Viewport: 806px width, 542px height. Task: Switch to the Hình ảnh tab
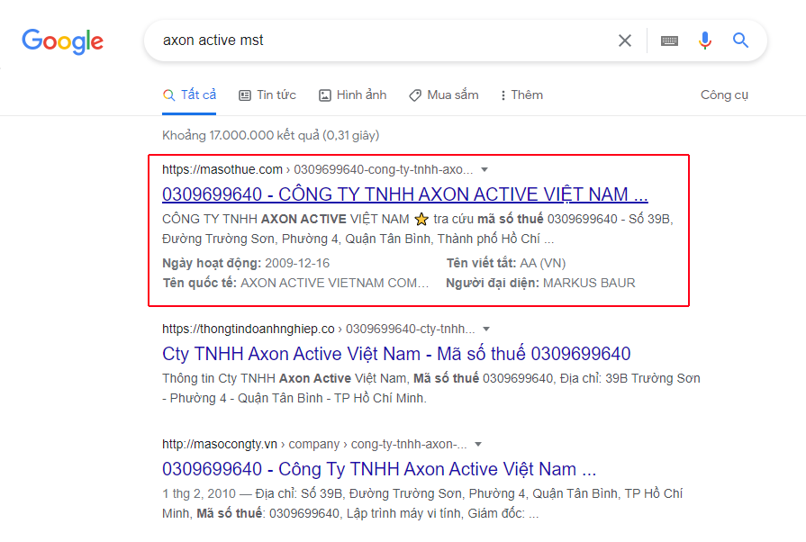(x=353, y=95)
